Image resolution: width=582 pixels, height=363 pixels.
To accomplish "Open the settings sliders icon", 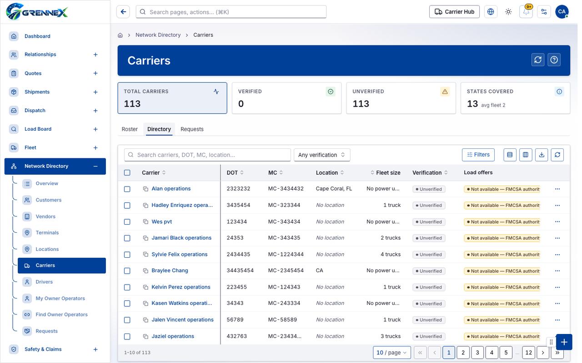I will pyautogui.click(x=544, y=12).
